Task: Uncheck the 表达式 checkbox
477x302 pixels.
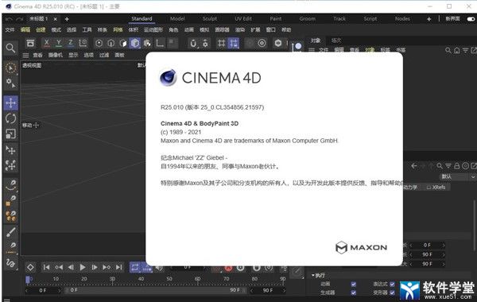Action: [392, 284]
